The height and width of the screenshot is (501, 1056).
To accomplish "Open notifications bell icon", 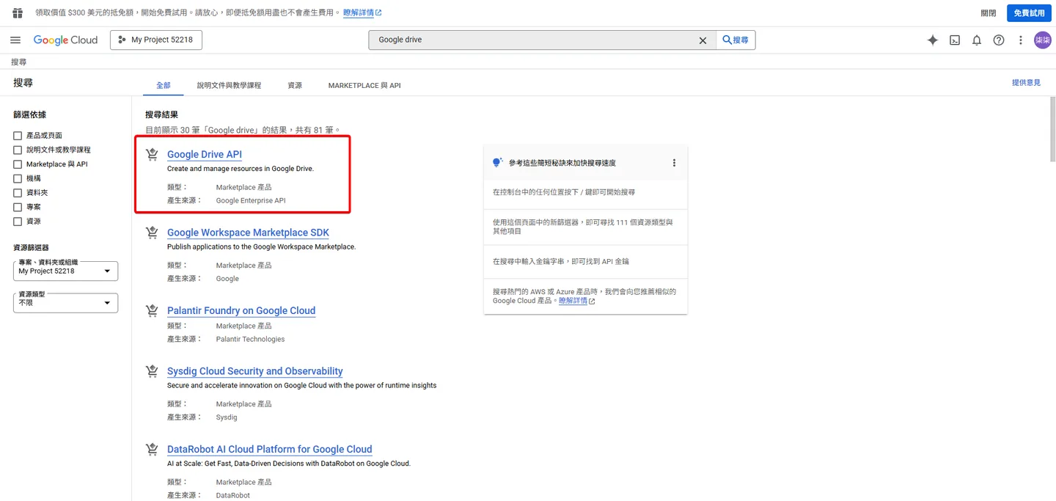I will pos(977,40).
